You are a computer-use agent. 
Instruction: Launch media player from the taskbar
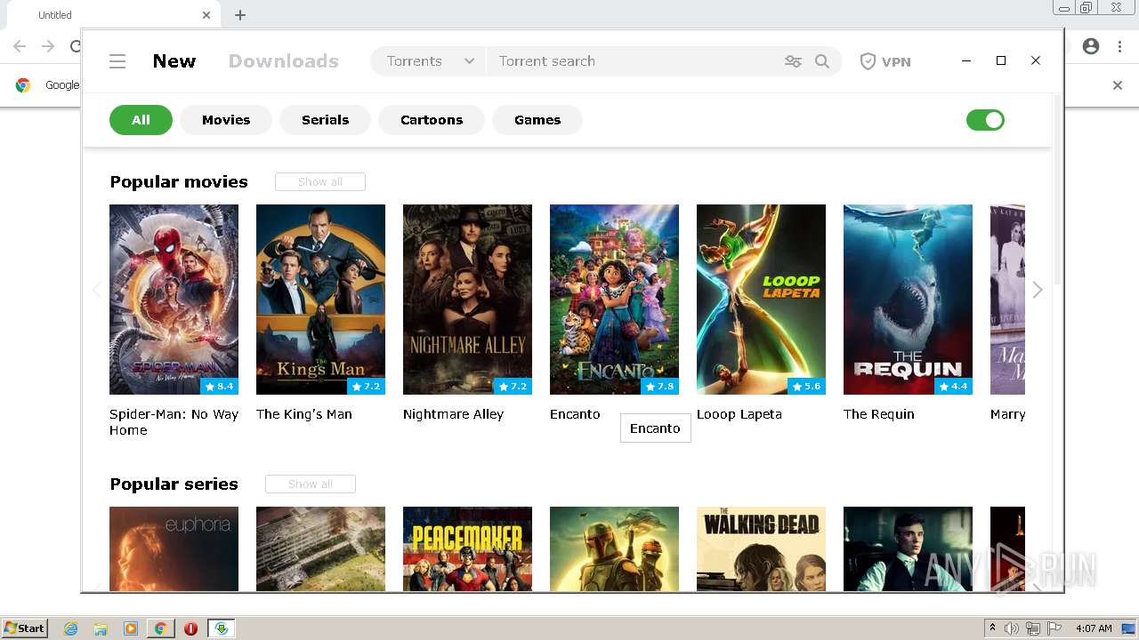point(131,628)
